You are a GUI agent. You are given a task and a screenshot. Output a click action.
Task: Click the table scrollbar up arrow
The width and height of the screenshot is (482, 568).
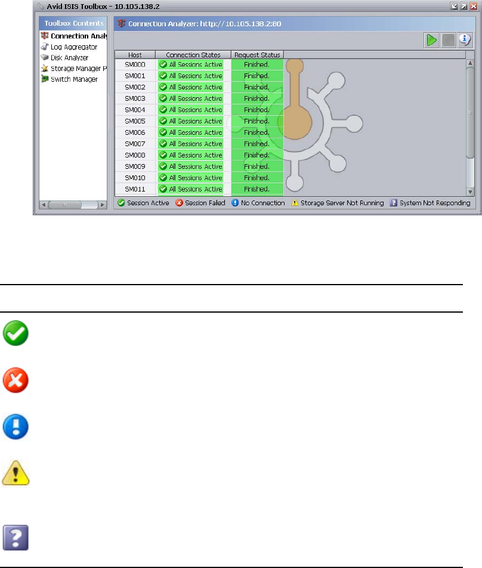pos(470,63)
